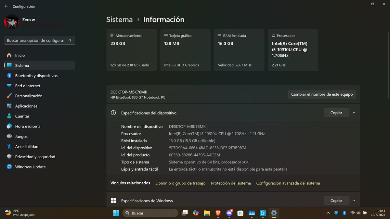Collapse the Especificaciones del dispositivo section

354,113
